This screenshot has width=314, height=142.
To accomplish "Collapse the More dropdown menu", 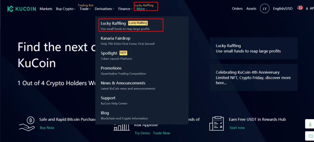I will [x=142, y=9].
